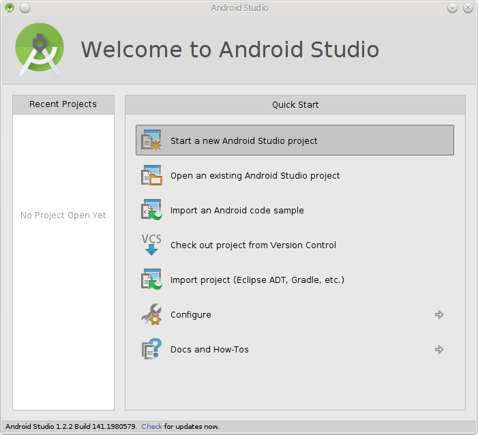478x435 pixels.
Task: Click the Docs and How-Tos question mark icon
Action: pyautogui.click(x=151, y=349)
